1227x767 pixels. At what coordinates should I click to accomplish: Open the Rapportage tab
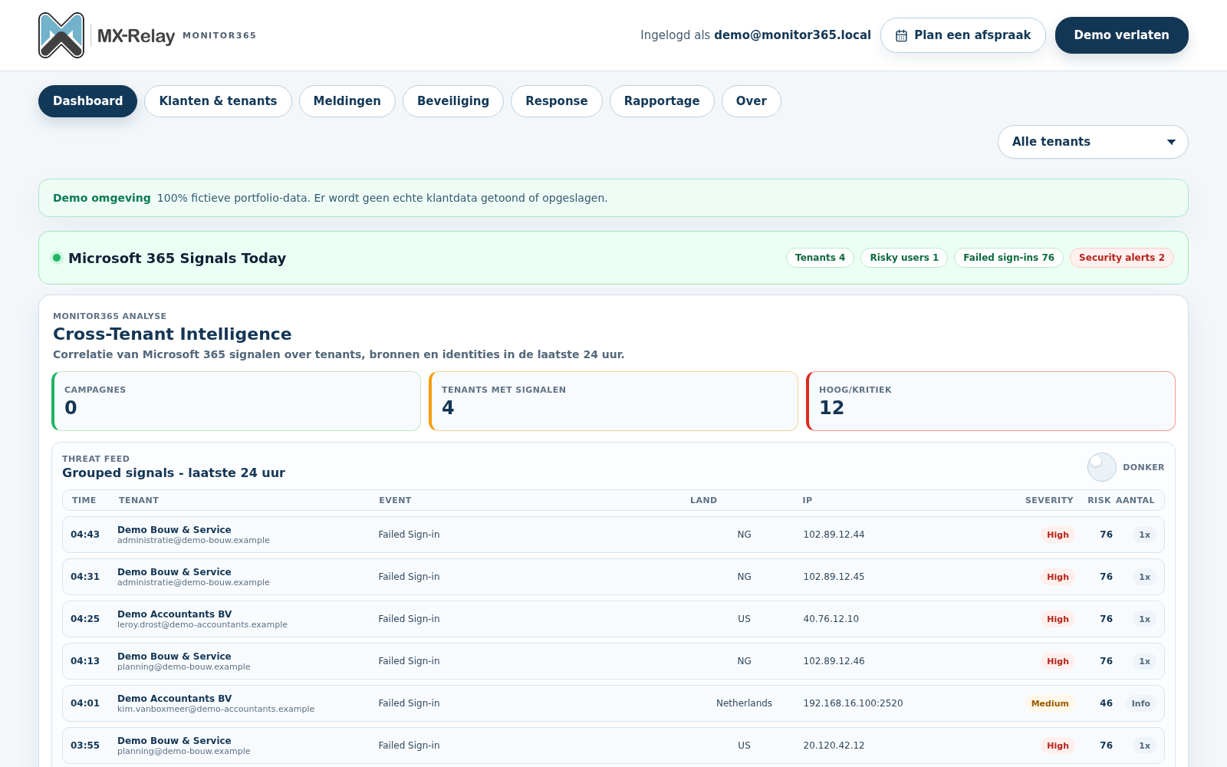coord(662,101)
